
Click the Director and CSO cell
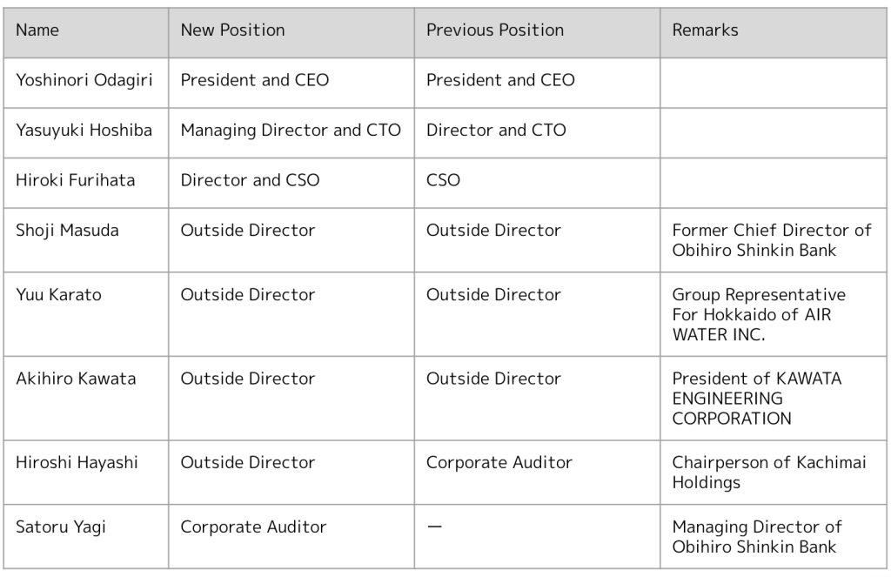[x=291, y=183]
